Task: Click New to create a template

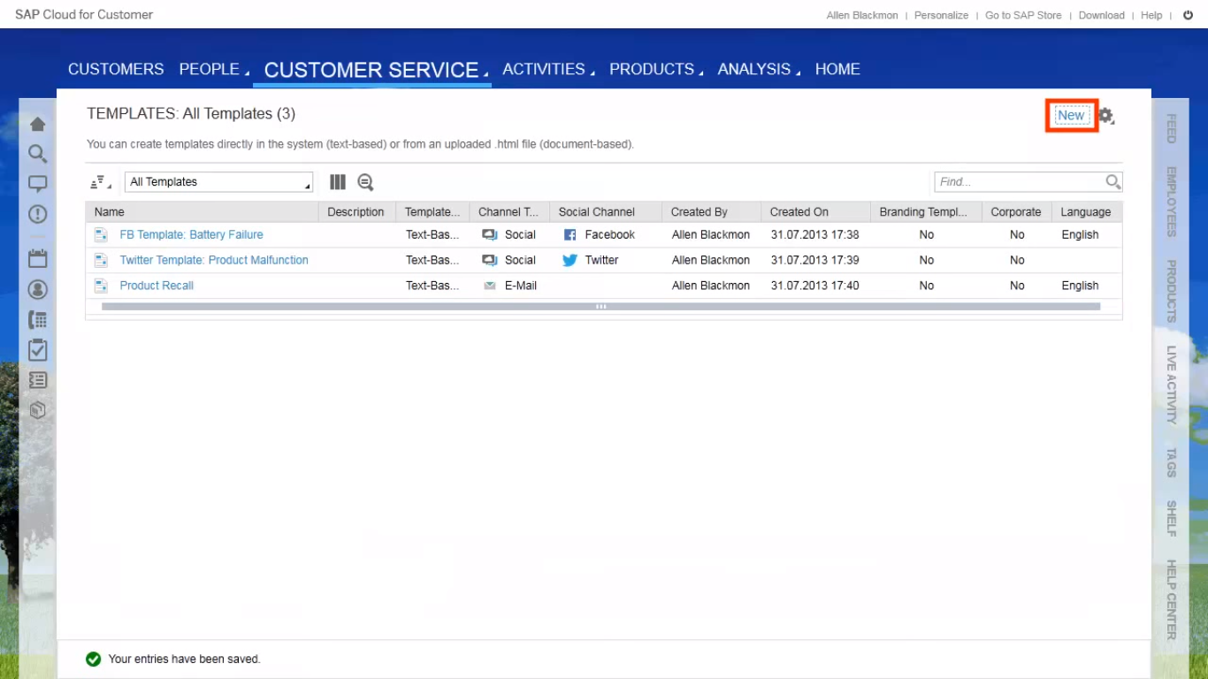Action: coord(1071,116)
